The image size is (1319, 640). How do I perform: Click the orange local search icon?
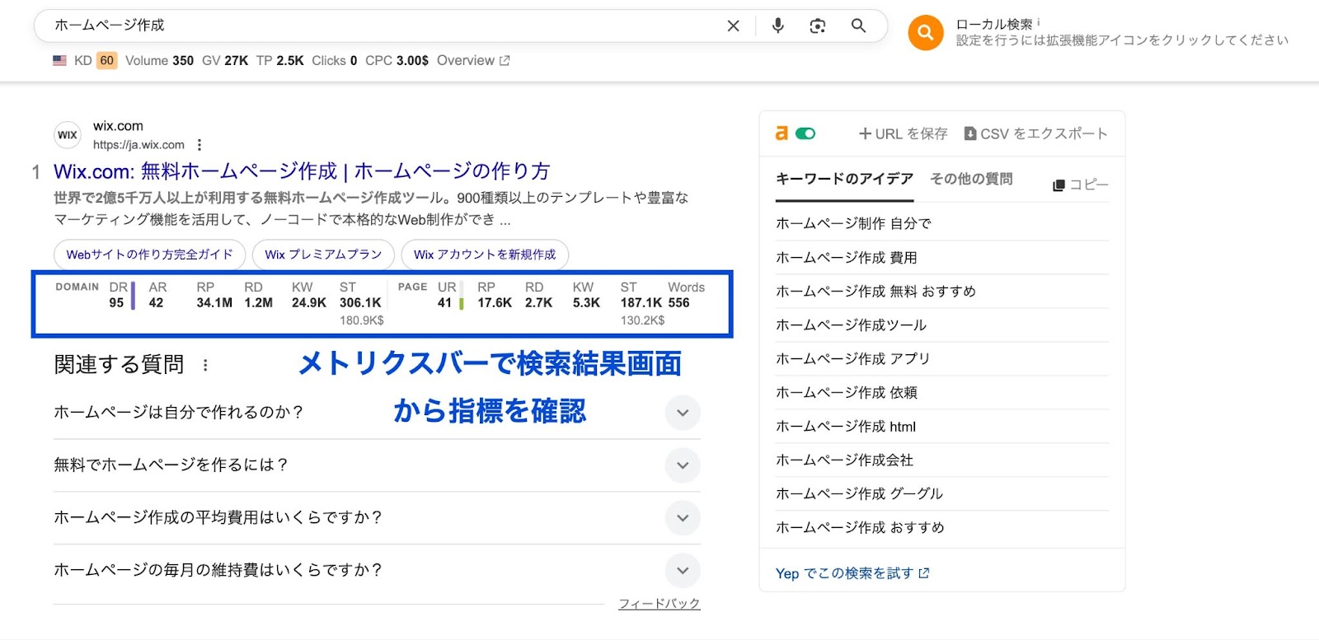point(926,33)
